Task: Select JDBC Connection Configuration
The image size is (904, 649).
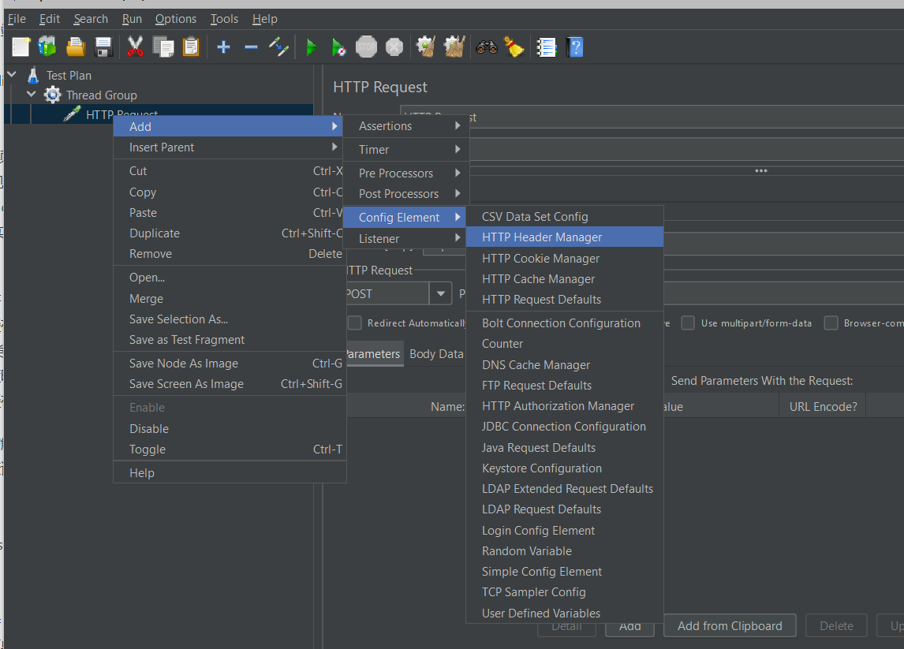Action: pyautogui.click(x=565, y=427)
